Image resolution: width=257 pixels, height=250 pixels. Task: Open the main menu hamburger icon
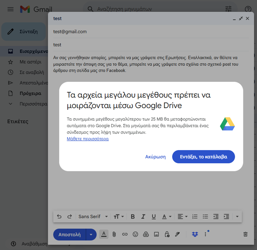[x=11, y=9]
